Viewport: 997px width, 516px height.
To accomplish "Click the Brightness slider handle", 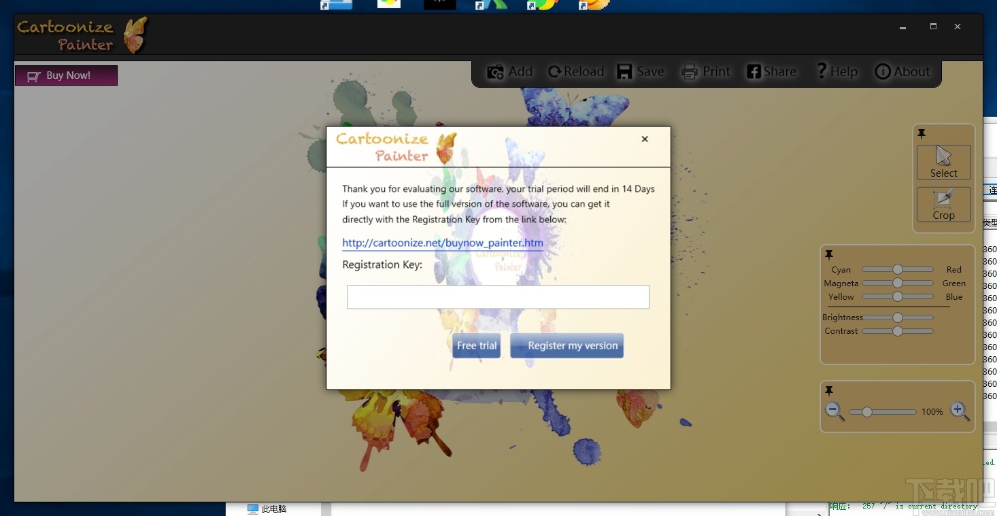I will pos(898,317).
